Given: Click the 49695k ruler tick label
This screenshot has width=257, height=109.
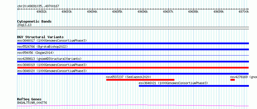Looking at the screenshot, I should [118, 12].
